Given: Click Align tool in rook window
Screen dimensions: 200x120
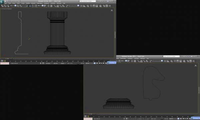Looking at the screenshot, I should (x=84, y=6).
